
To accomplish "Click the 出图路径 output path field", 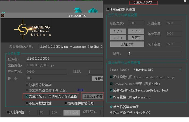I will [64, 65].
